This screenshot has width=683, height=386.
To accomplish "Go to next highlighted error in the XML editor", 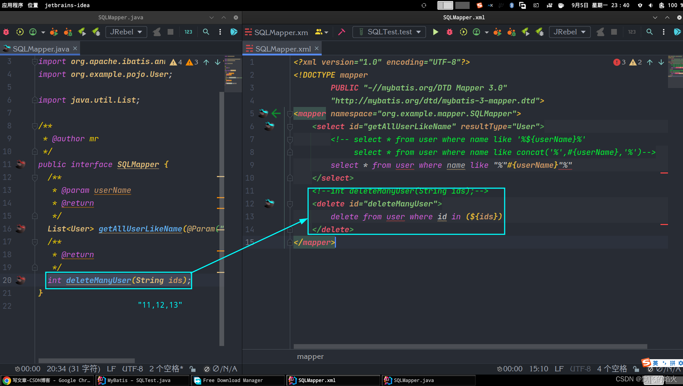I will tap(661, 62).
